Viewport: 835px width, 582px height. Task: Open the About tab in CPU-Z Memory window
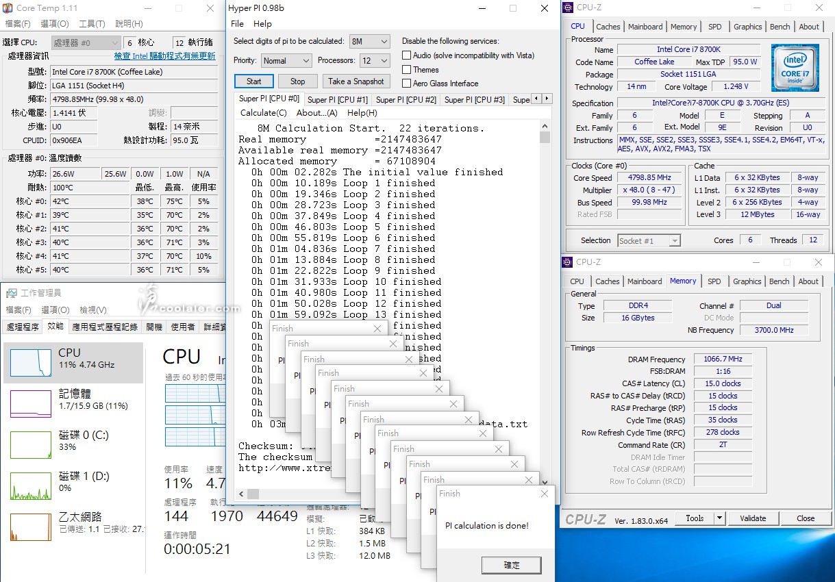[x=808, y=281]
